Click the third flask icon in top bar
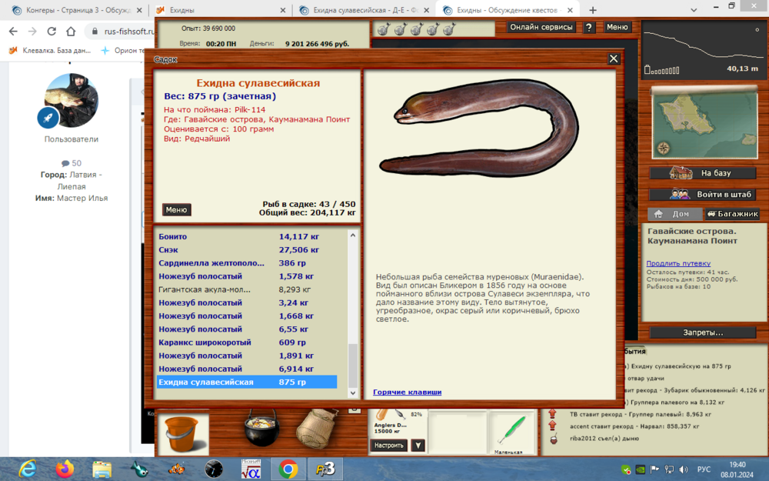Viewport: 769px width, 481px height. pos(416,29)
